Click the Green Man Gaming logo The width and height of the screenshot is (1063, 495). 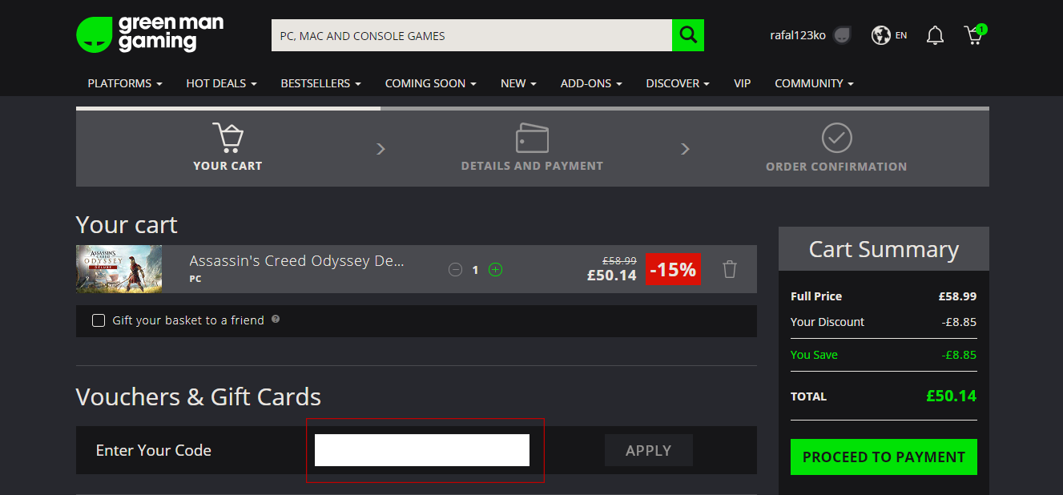[x=149, y=34]
